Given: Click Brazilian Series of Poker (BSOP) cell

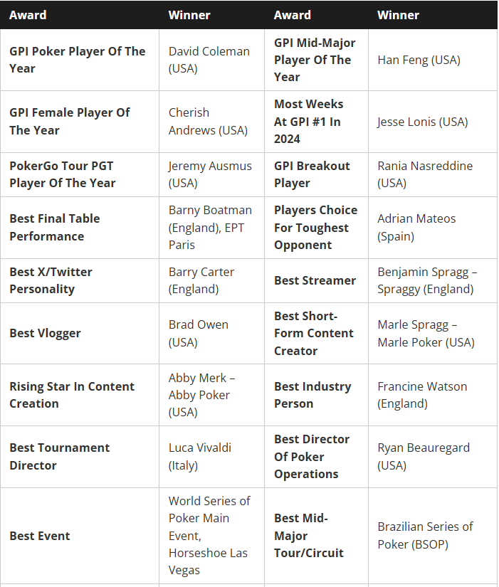Looking at the screenshot, I should [x=425, y=535].
